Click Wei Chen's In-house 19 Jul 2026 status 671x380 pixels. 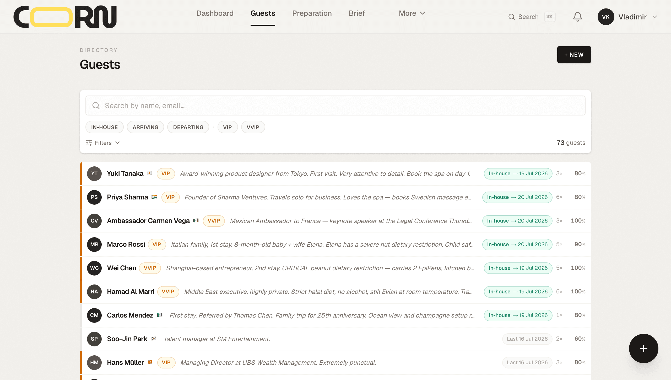coord(518,268)
